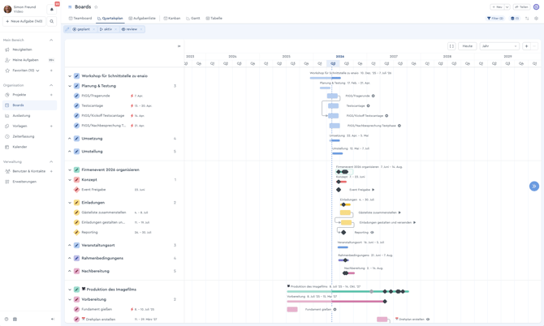544x326 pixels.
Task: Click edit pencil in status filter bar
Action: (67, 29)
